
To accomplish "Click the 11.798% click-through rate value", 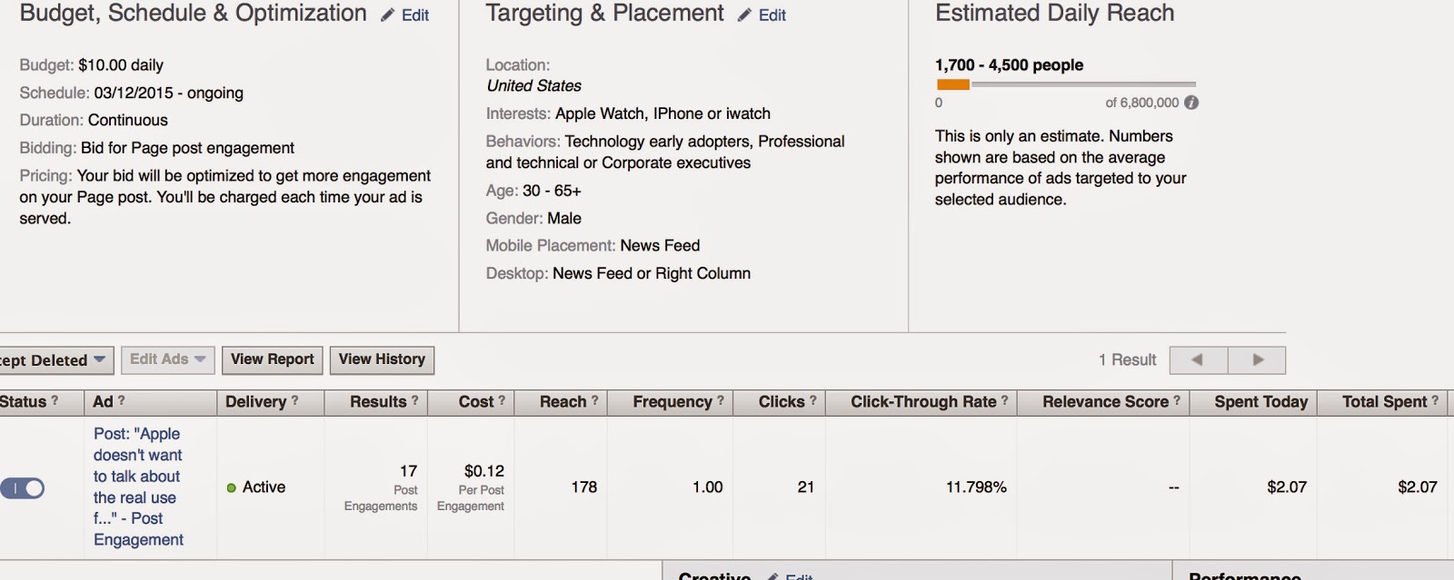I will [x=976, y=487].
